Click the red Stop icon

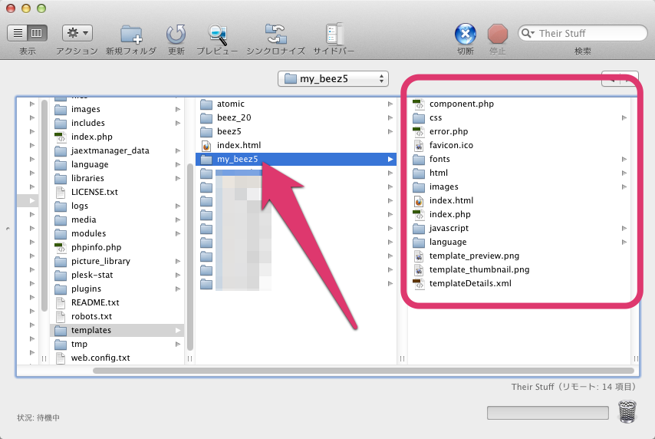[498, 34]
